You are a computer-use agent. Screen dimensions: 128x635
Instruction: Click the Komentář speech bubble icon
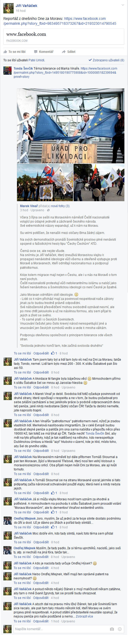click(36, 52)
